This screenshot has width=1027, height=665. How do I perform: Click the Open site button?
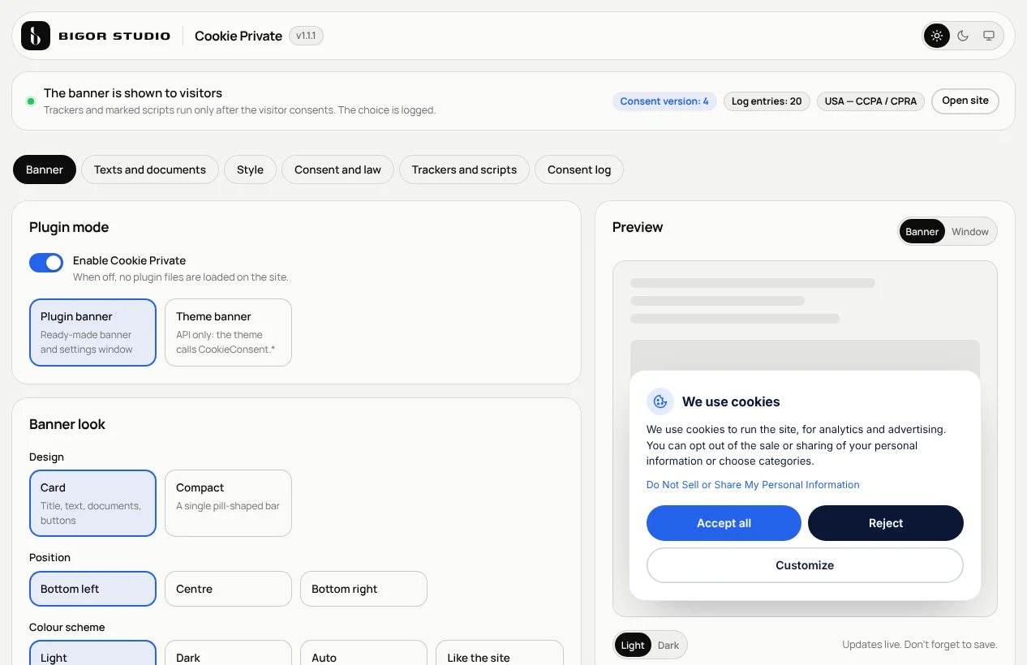point(965,101)
